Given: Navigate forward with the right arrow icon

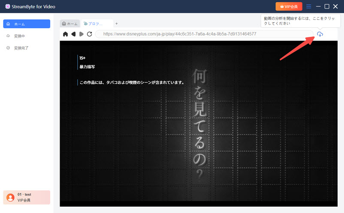Looking at the screenshot, I should tap(81, 34).
